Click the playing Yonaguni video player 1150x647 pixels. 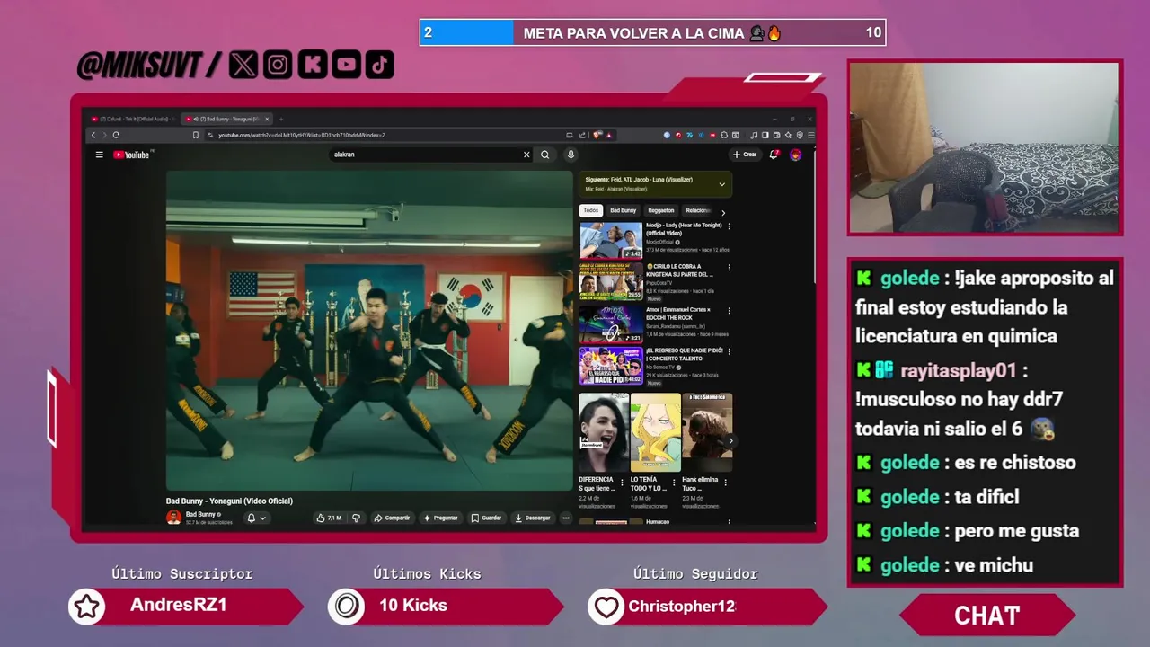click(369, 331)
